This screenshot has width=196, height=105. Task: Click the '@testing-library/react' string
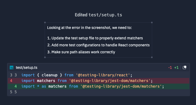coord(103,75)
